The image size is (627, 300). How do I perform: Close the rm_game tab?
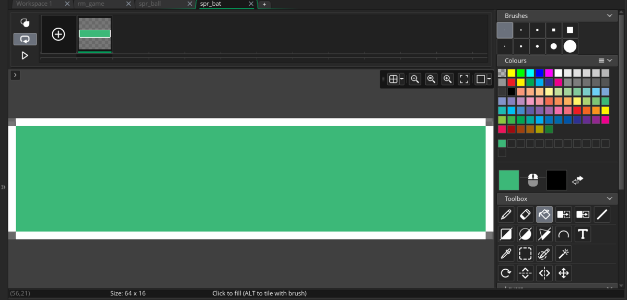pyautogui.click(x=129, y=4)
